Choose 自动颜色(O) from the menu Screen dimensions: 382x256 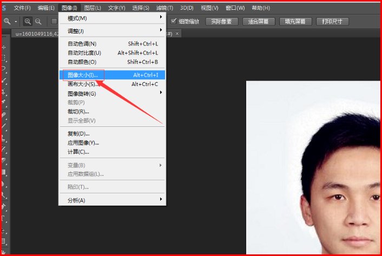(x=113, y=62)
